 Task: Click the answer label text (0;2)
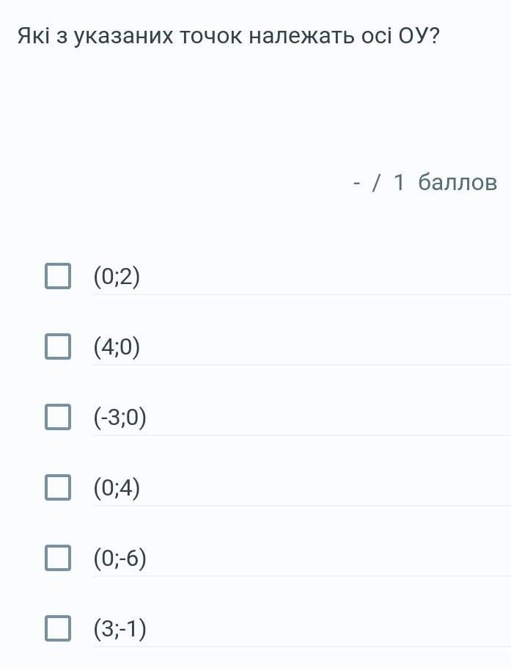click(117, 277)
